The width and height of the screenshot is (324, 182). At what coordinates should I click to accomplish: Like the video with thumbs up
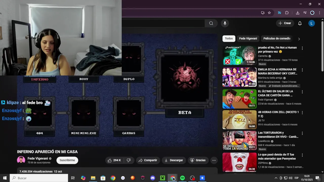114,160
